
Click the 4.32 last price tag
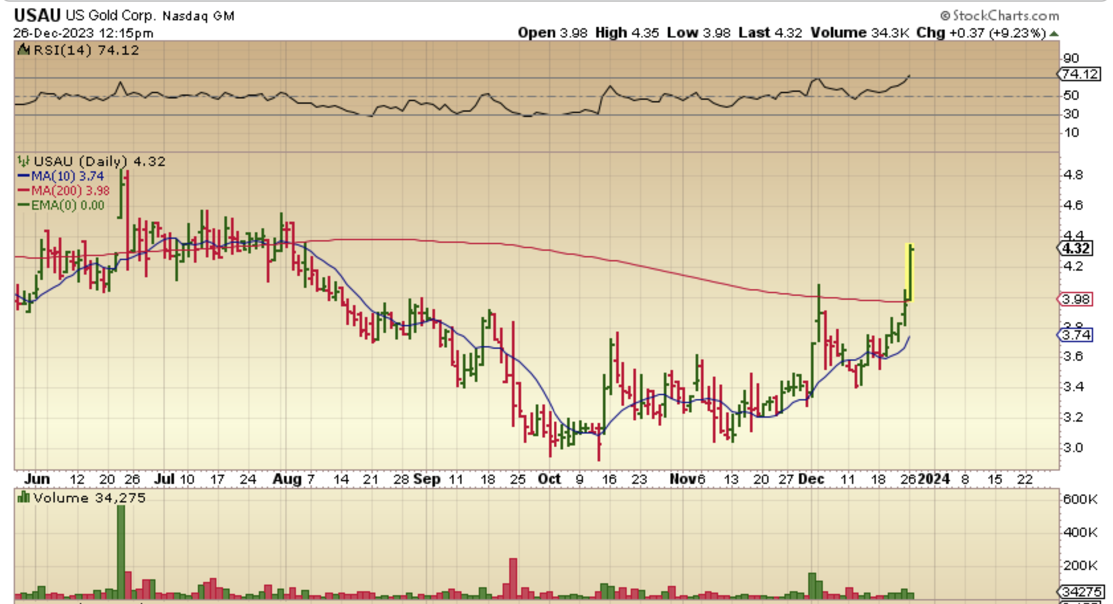click(1076, 249)
